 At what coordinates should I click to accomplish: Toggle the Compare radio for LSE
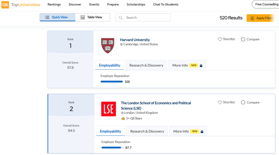point(243,103)
